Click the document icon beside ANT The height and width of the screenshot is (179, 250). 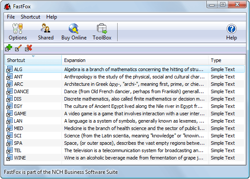pyautogui.click(x=10, y=77)
